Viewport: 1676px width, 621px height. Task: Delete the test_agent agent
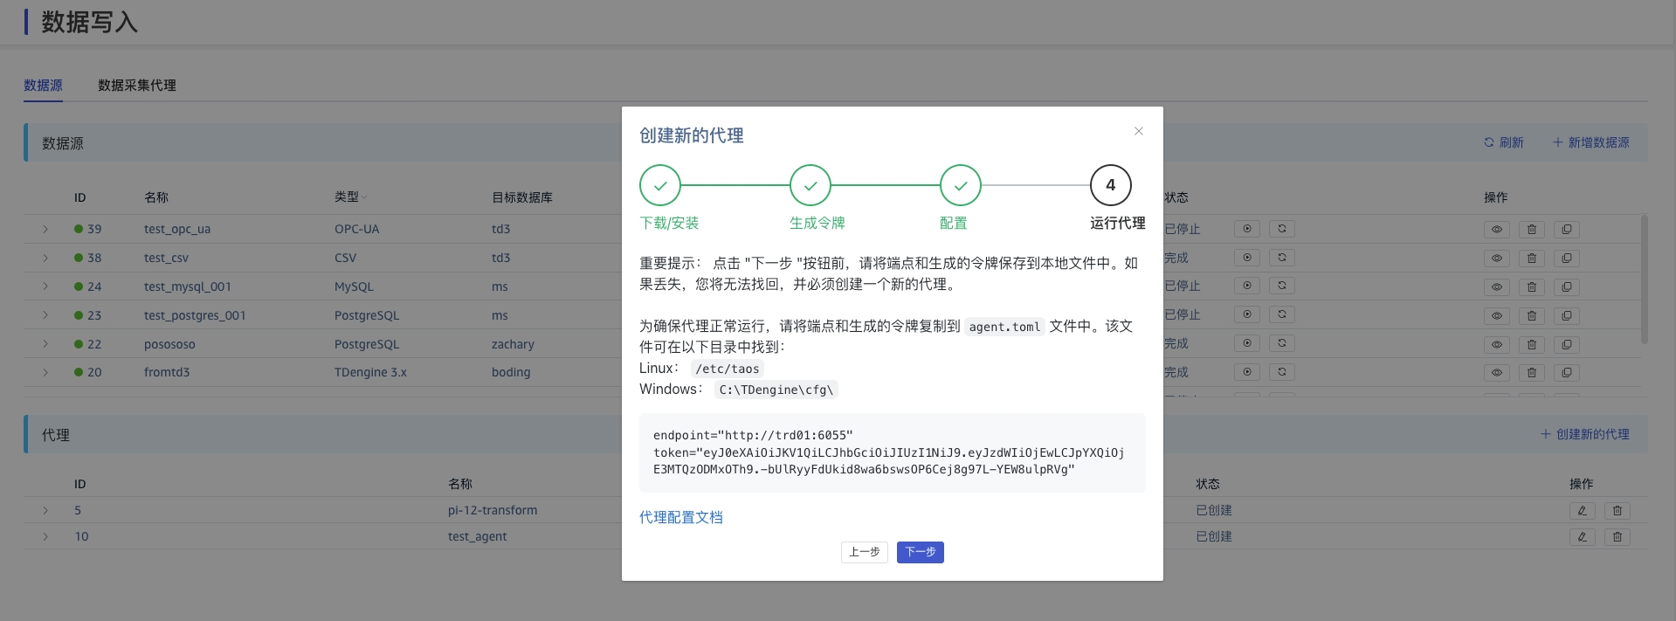tap(1617, 537)
